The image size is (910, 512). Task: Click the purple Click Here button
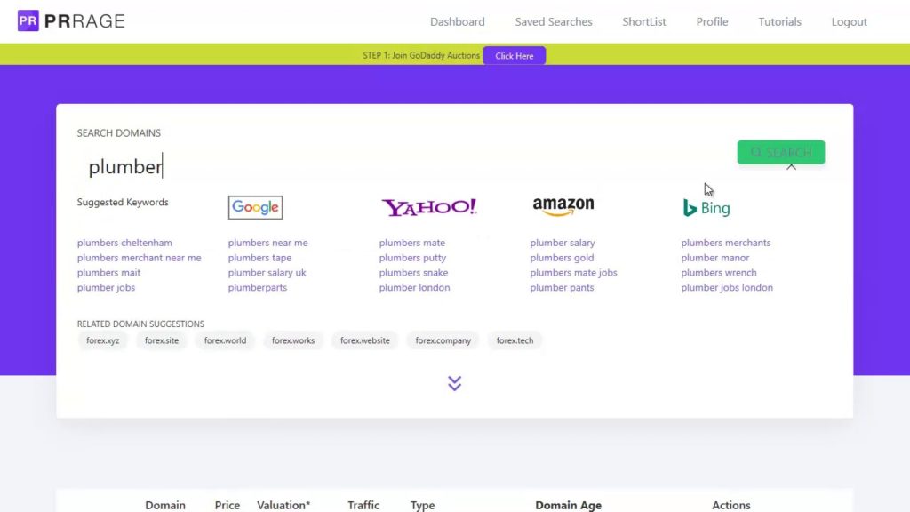pos(515,56)
